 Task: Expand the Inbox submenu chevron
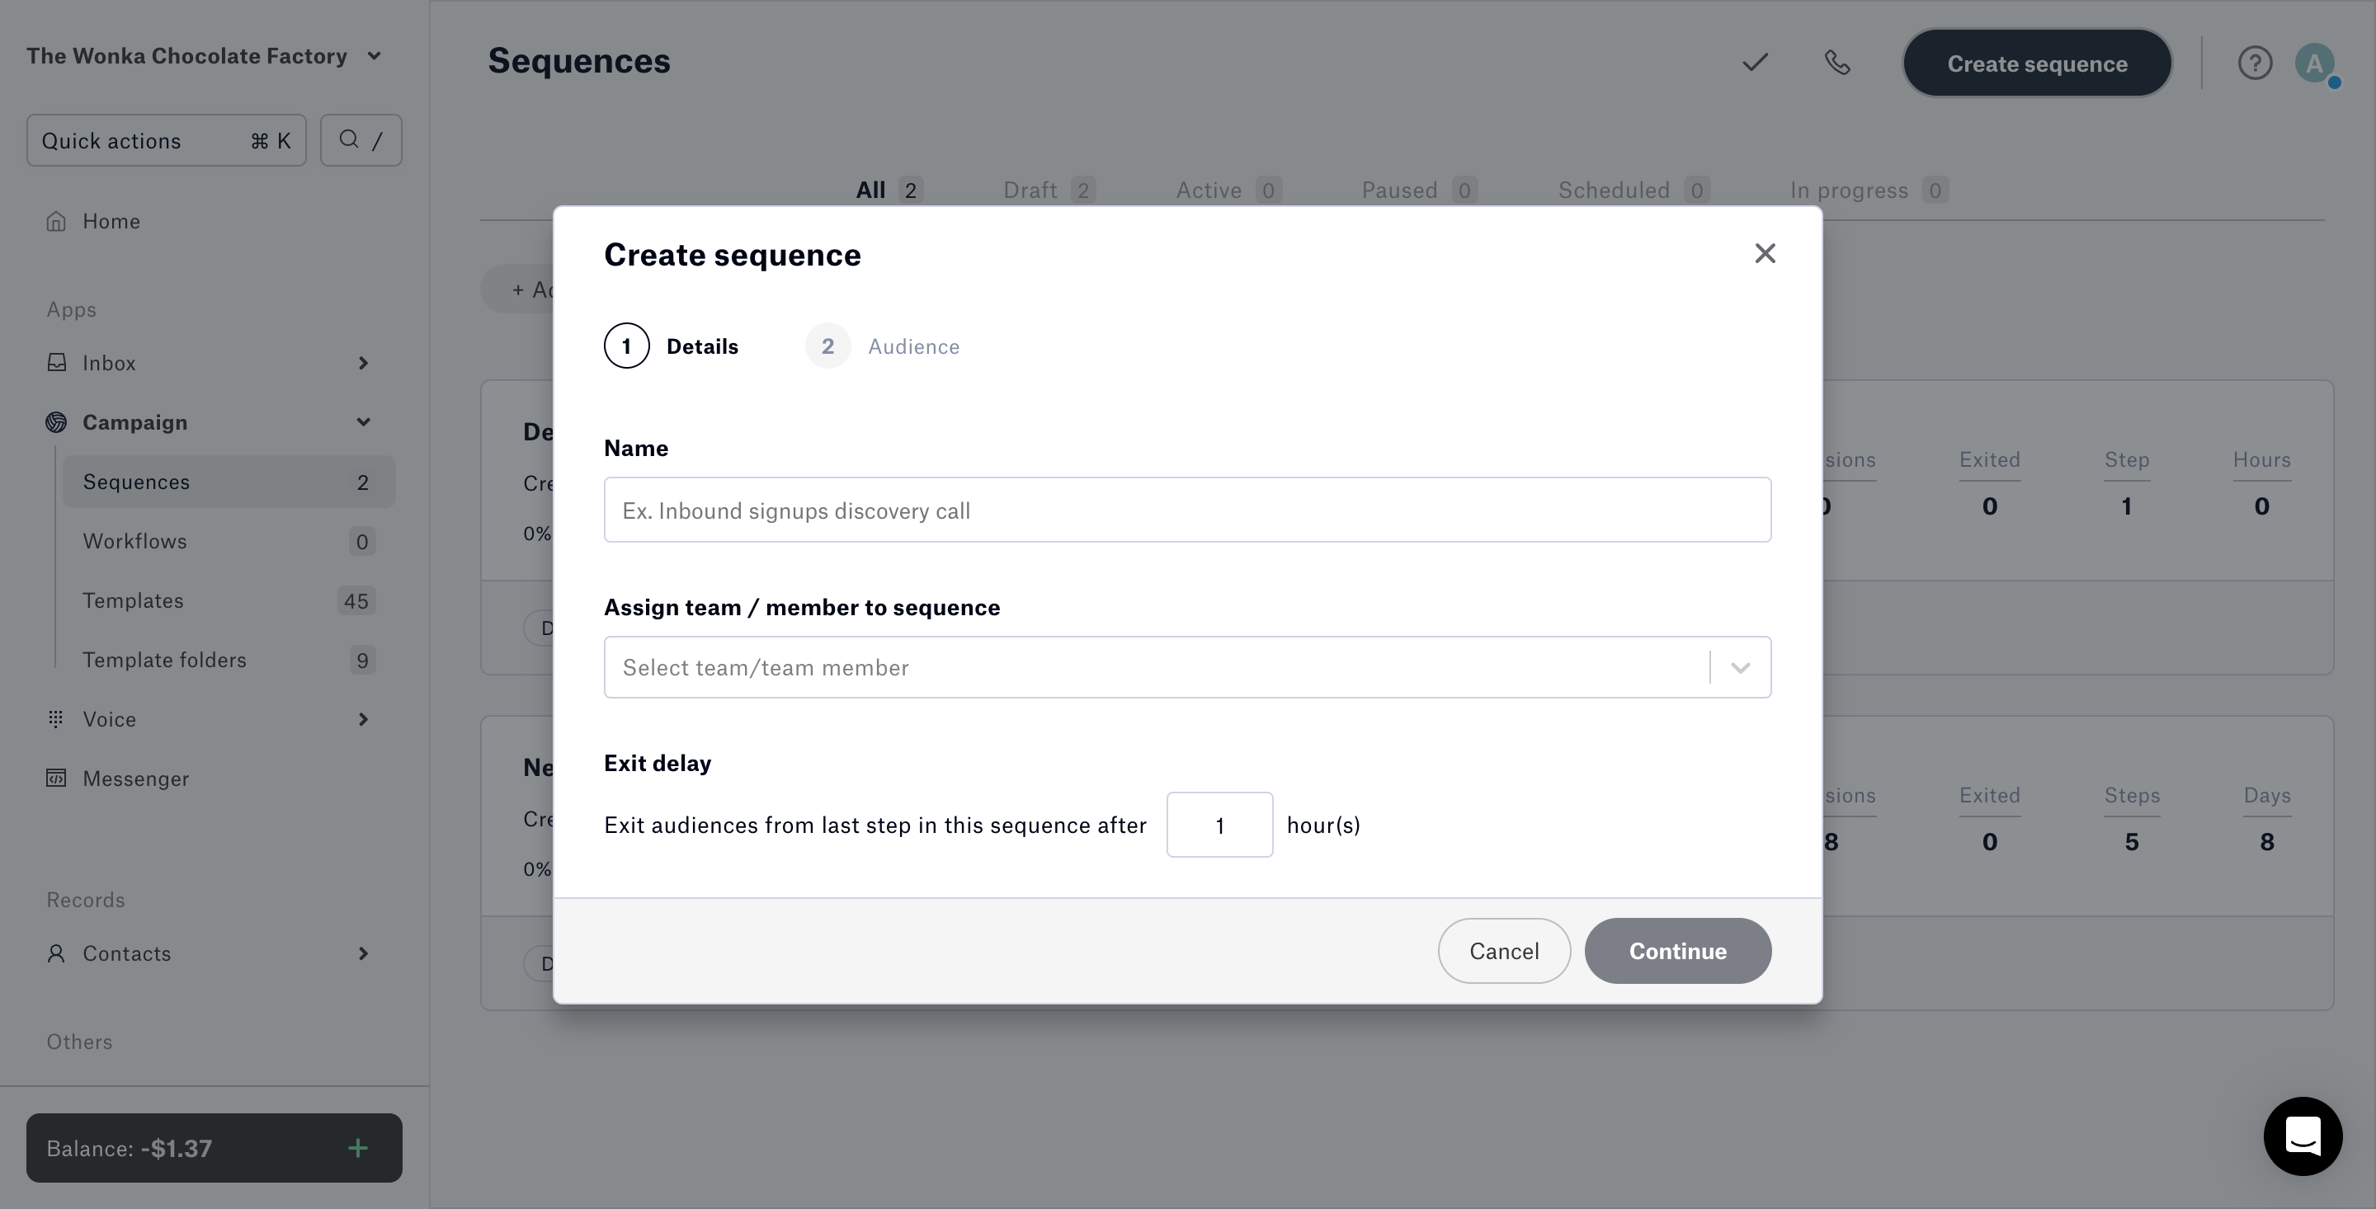(362, 362)
